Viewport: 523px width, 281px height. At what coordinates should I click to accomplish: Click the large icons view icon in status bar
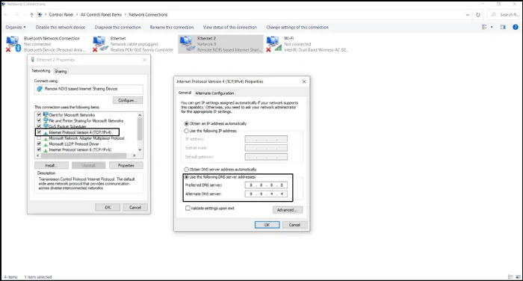pos(518,277)
